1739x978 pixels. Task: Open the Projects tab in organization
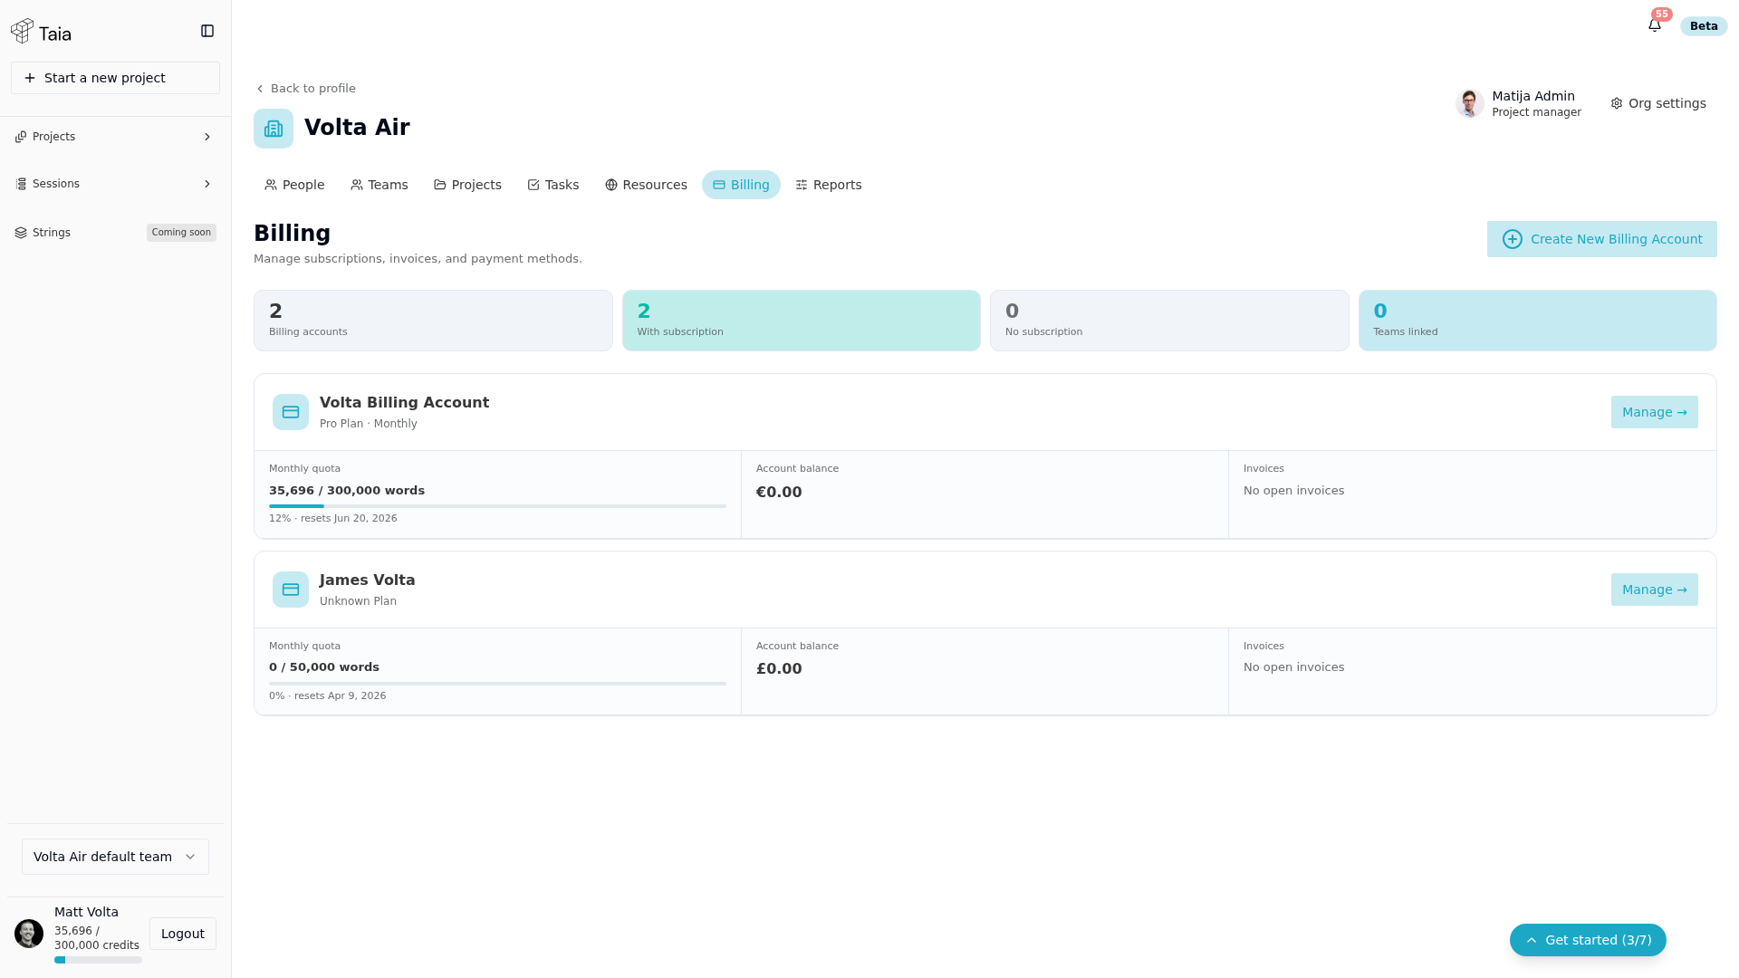pyautogui.click(x=467, y=185)
